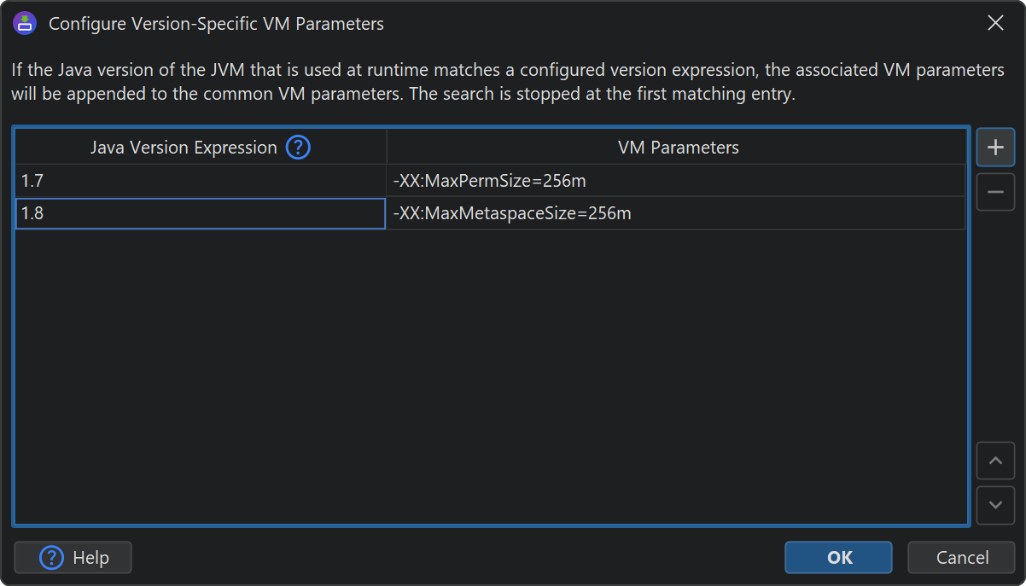
Task: Move selected entry up with chevron button
Action: pyautogui.click(x=994, y=461)
